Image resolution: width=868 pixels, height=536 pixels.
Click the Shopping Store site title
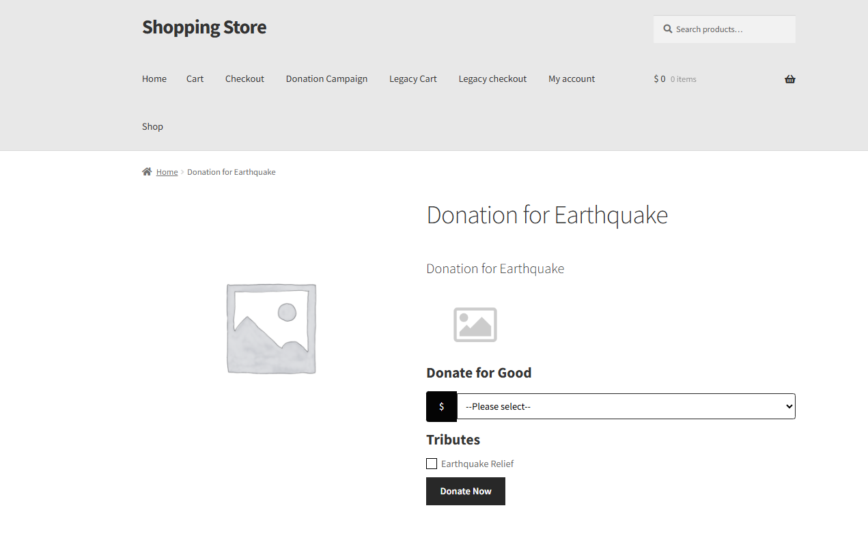(204, 27)
